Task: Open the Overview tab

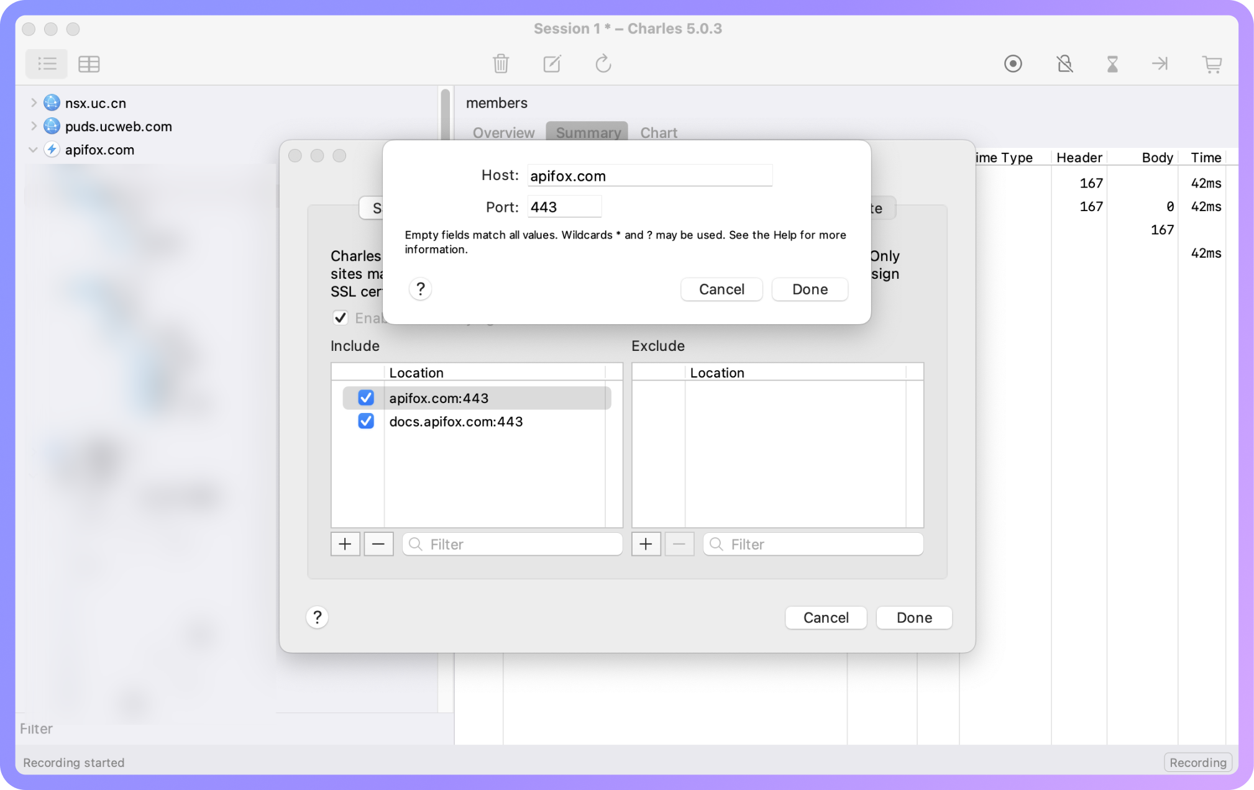Action: pyautogui.click(x=503, y=132)
